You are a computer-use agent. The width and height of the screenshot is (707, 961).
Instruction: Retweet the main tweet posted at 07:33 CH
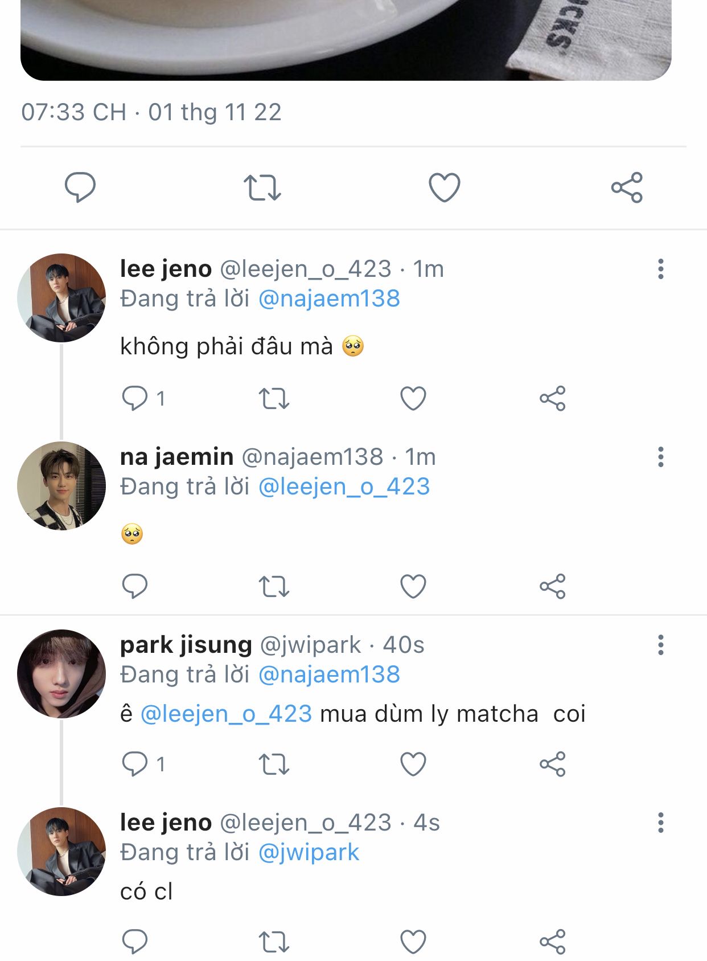pyautogui.click(x=262, y=187)
